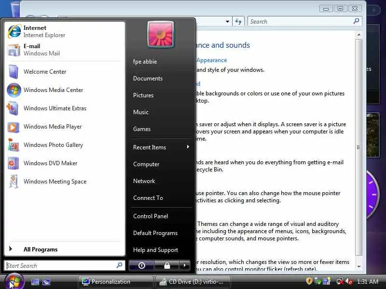Open Default Programs
Viewport: 386px width, 289px height.
point(155,233)
